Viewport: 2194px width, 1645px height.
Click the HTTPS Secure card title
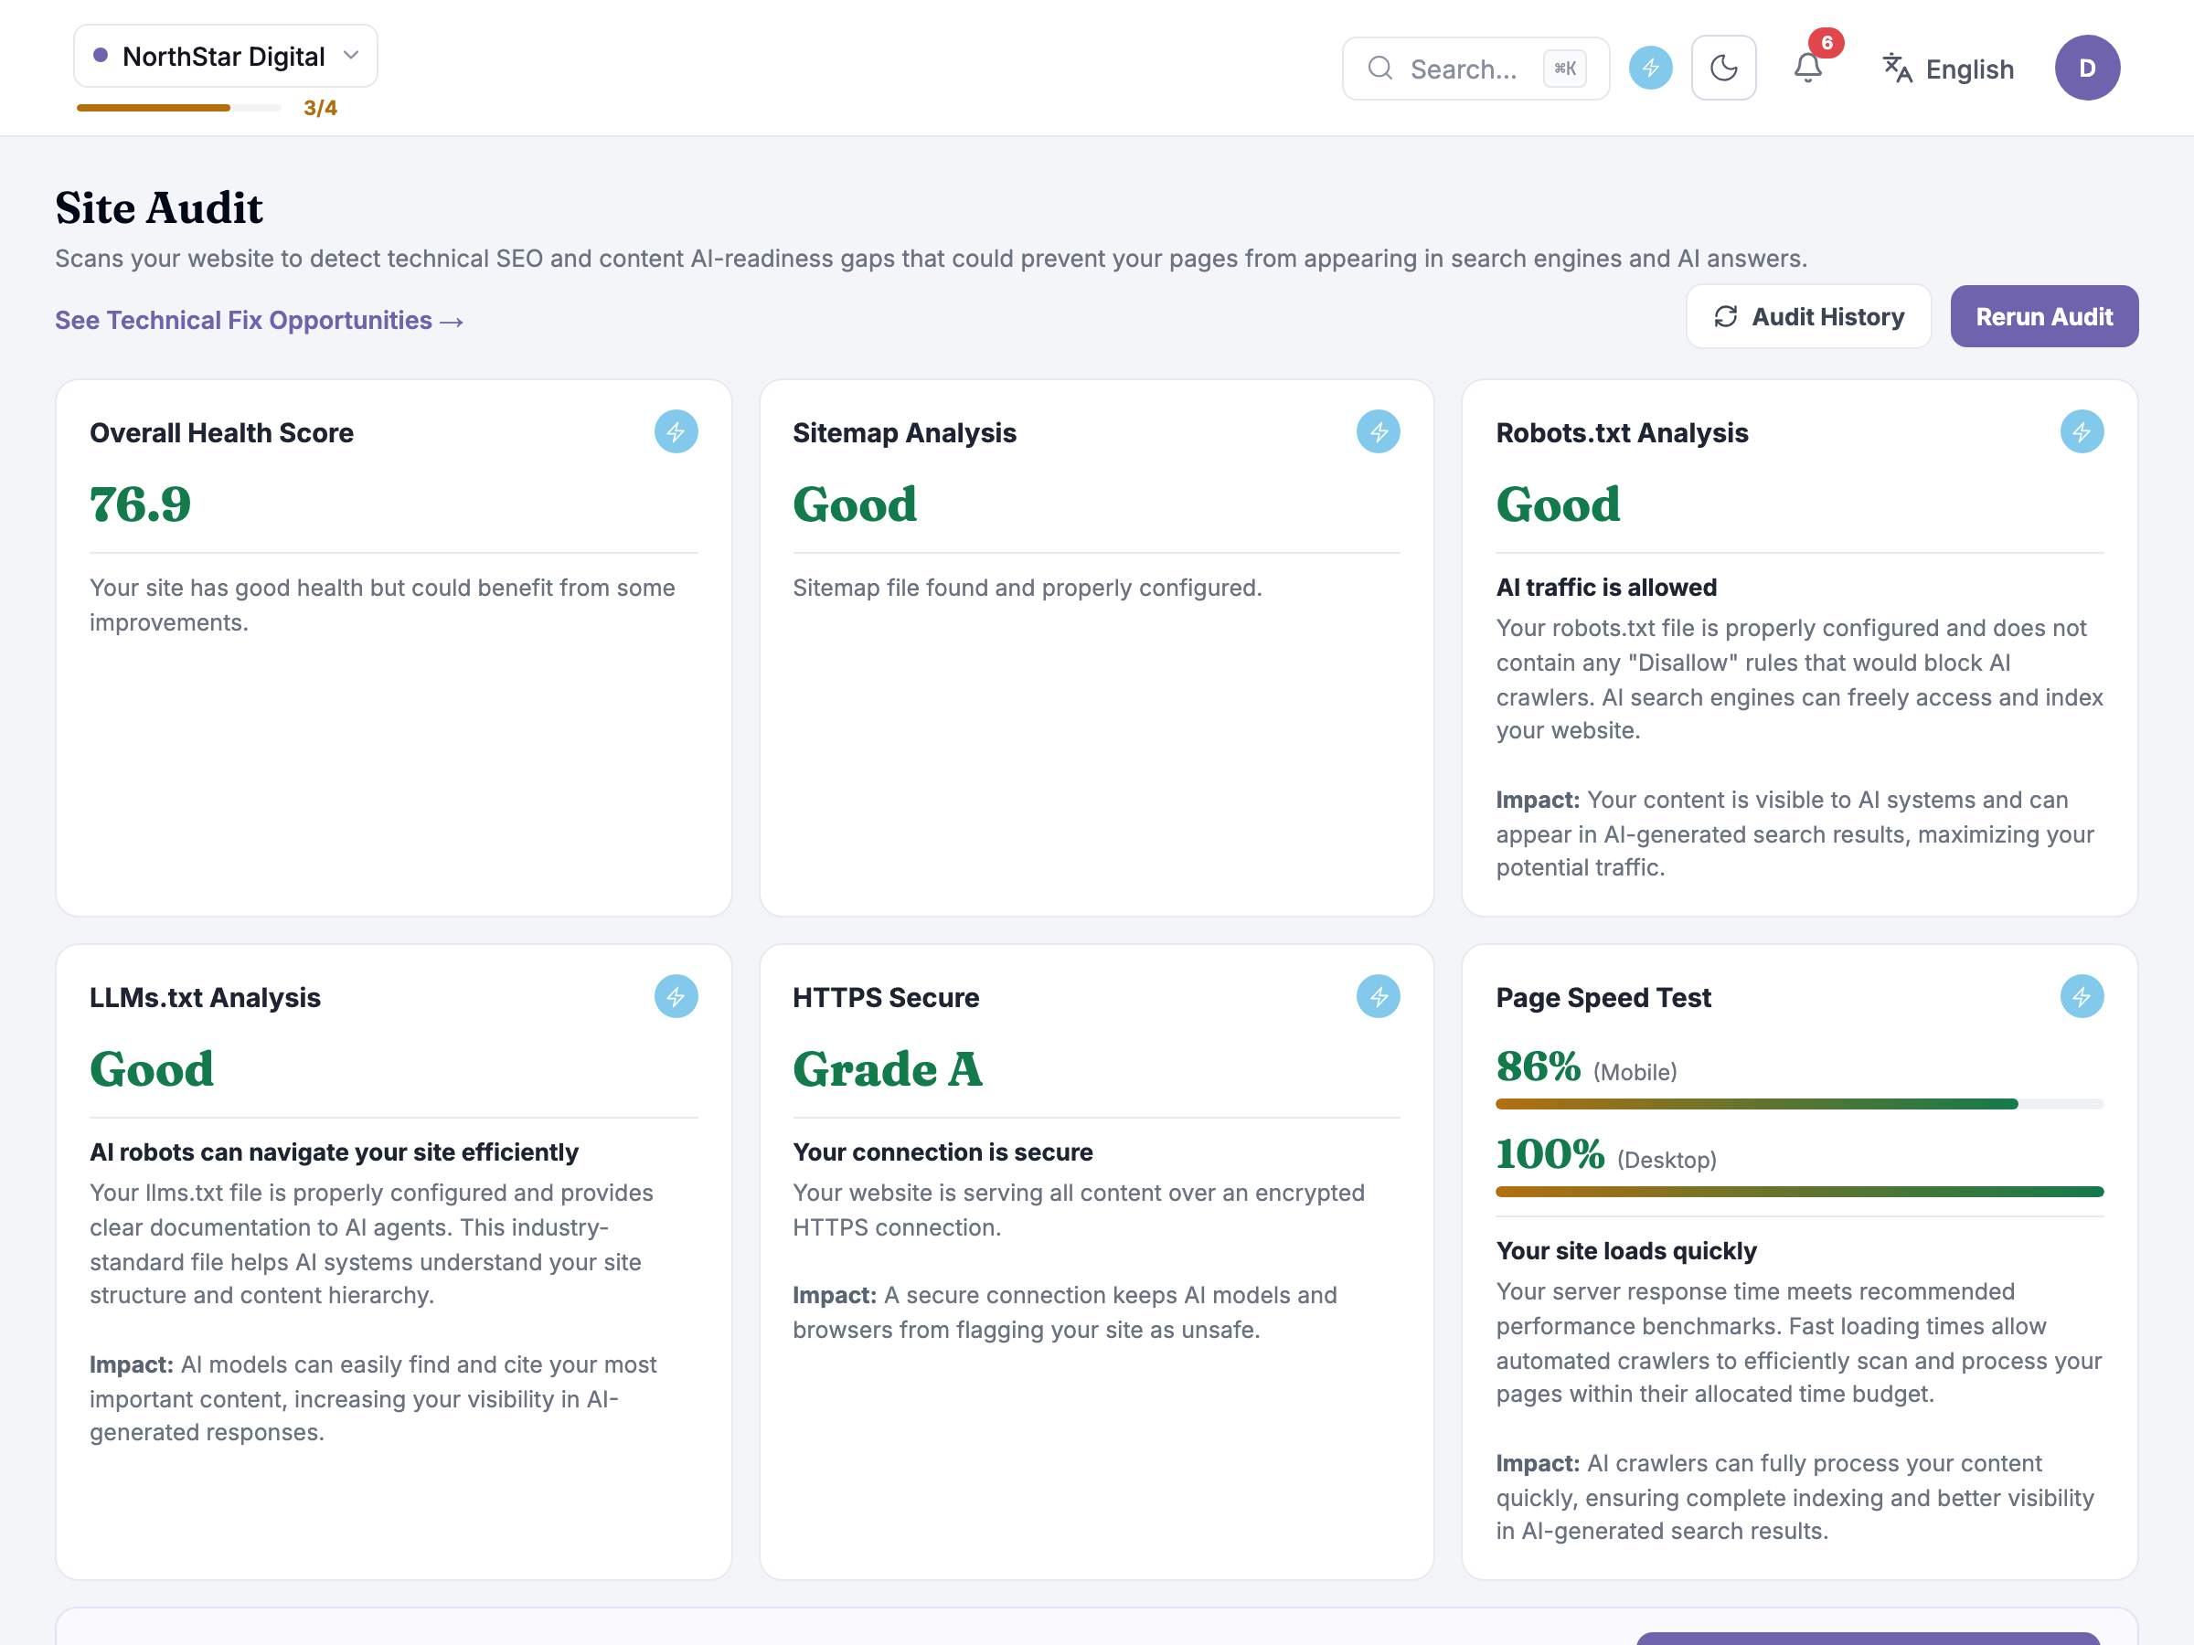[886, 998]
